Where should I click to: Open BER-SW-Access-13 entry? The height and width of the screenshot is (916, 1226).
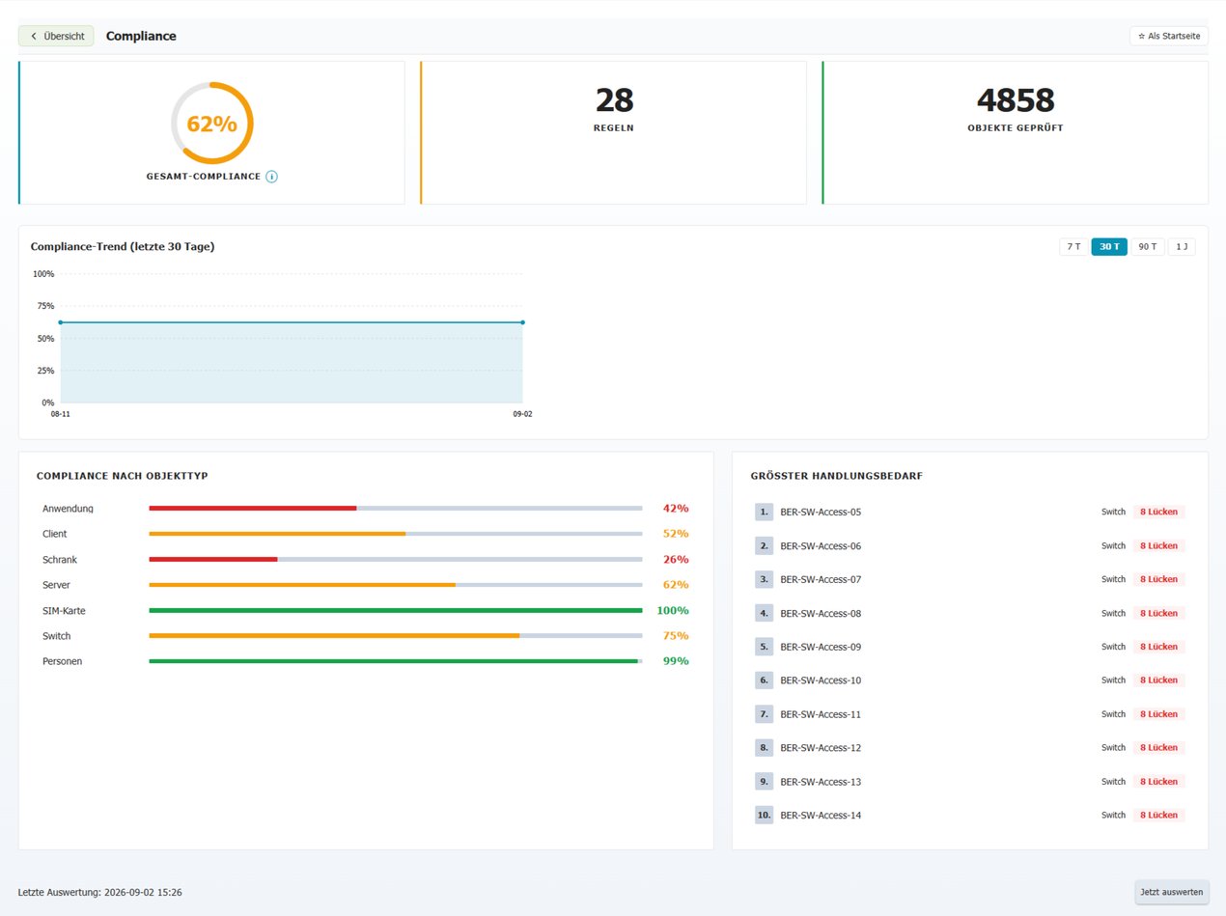[969, 781]
